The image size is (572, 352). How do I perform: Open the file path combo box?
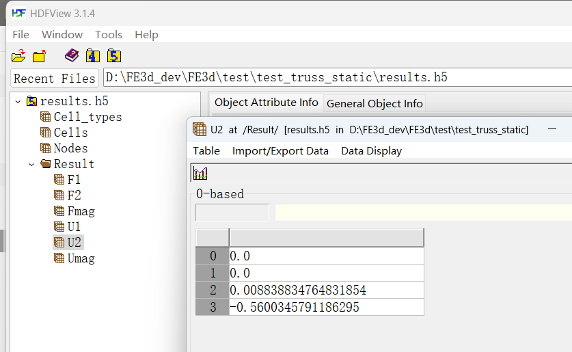335,78
